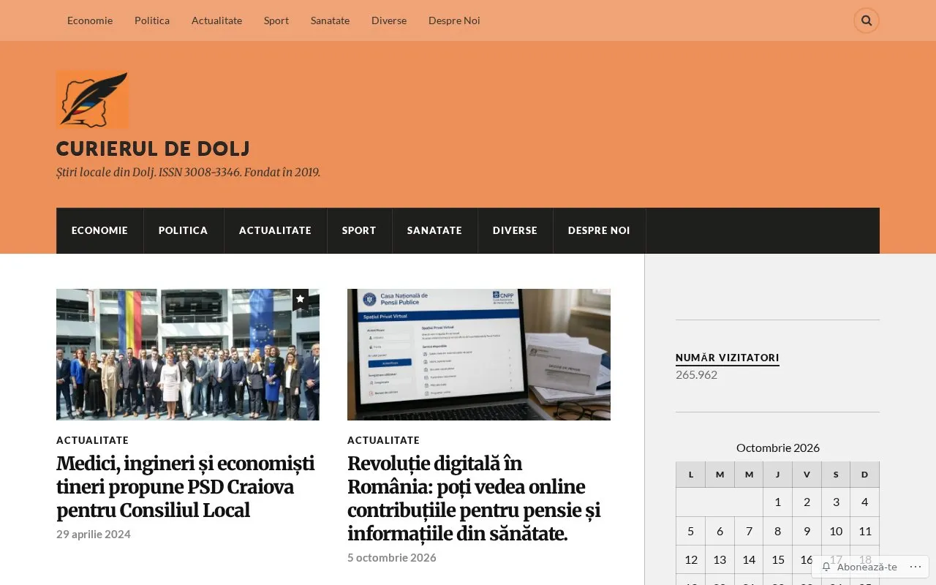936x585 pixels.
Task: Open DESPRE NOI in the dark navigation bar
Action: coord(599,230)
